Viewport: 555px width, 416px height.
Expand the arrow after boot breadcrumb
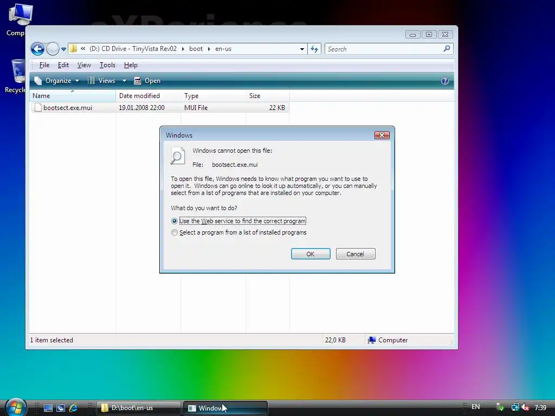click(209, 49)
